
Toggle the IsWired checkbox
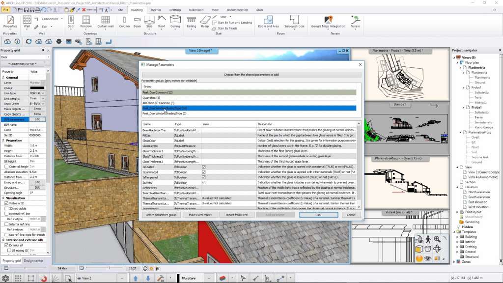click(203, 183)
